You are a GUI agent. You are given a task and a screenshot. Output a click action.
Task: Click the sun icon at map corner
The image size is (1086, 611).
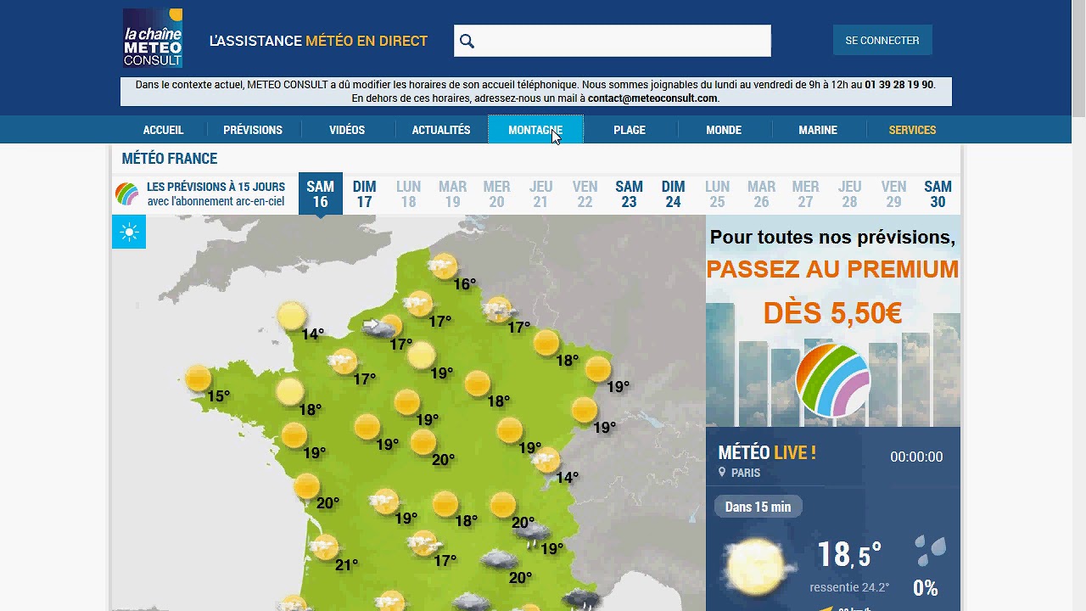(x=129, y=232)
